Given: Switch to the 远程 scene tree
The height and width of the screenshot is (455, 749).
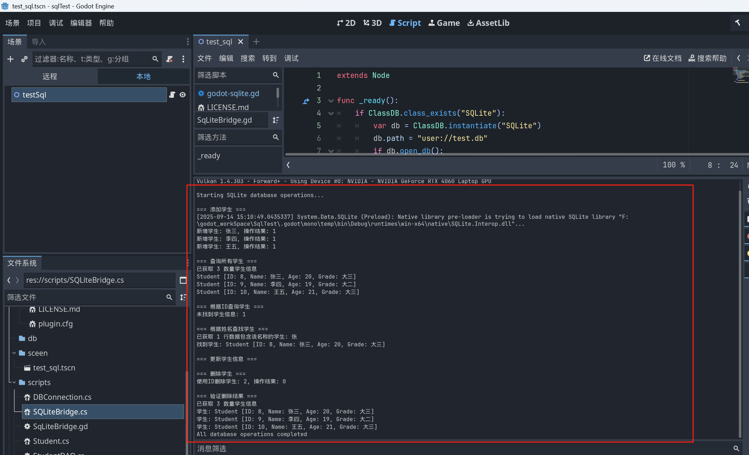Looking at the screenshot, I should pos(50,77).
